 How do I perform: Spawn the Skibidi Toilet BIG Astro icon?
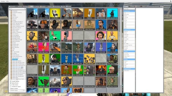(44, 25)
